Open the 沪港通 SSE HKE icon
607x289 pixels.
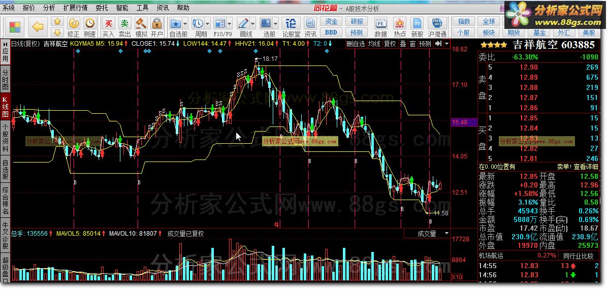437,23
